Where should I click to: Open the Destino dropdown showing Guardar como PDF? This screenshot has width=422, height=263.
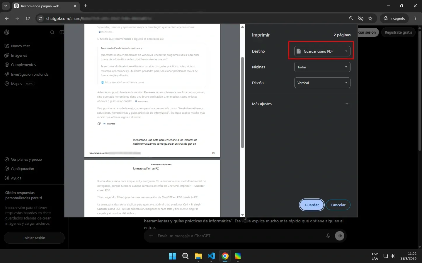click(322, 51)
